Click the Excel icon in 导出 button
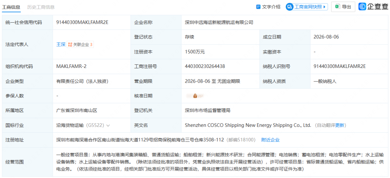Viewport: 390px width, 178px height. pos(338,7)
